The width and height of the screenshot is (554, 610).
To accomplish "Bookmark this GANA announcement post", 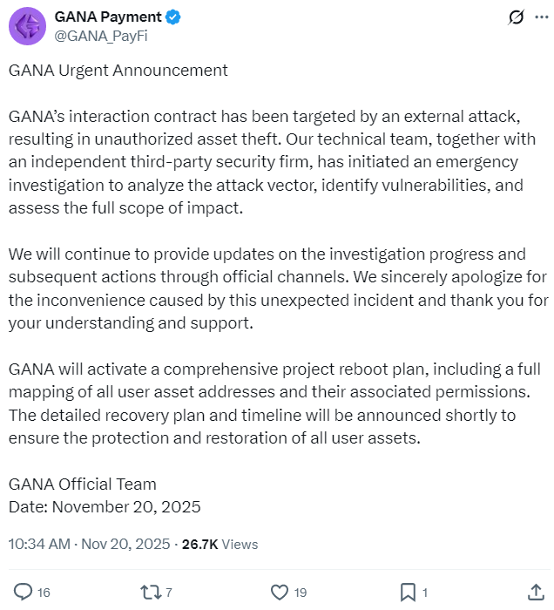I will pos(408,593).
